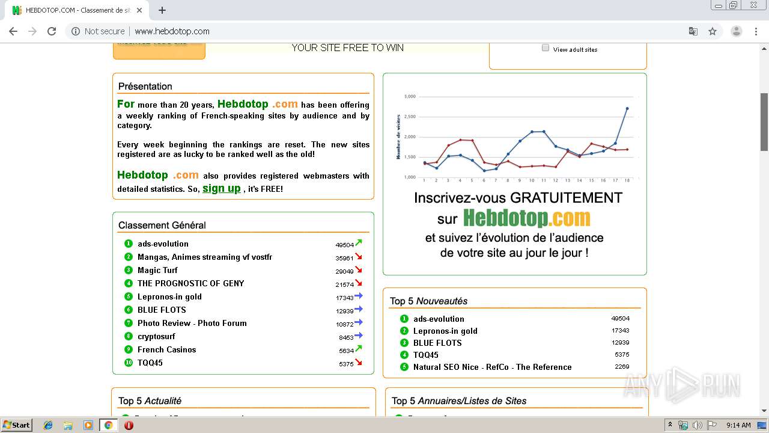The width and height of the screenshot is (769, 433).
Task: Open the Windows Start menu
Action: coord(16,425)
